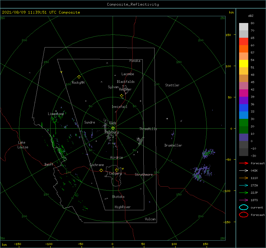
Task: Click the cyan 27ZW arrow legend icon
Action: coord(244,185)
